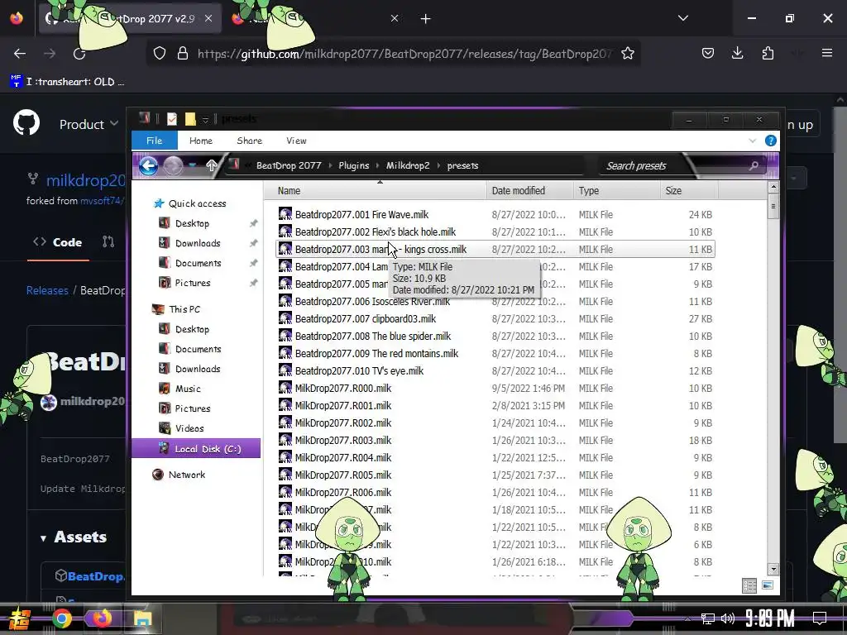Open Chrome from the taskbar
This screenshot has width=847, height=635.
coord(62,618)
